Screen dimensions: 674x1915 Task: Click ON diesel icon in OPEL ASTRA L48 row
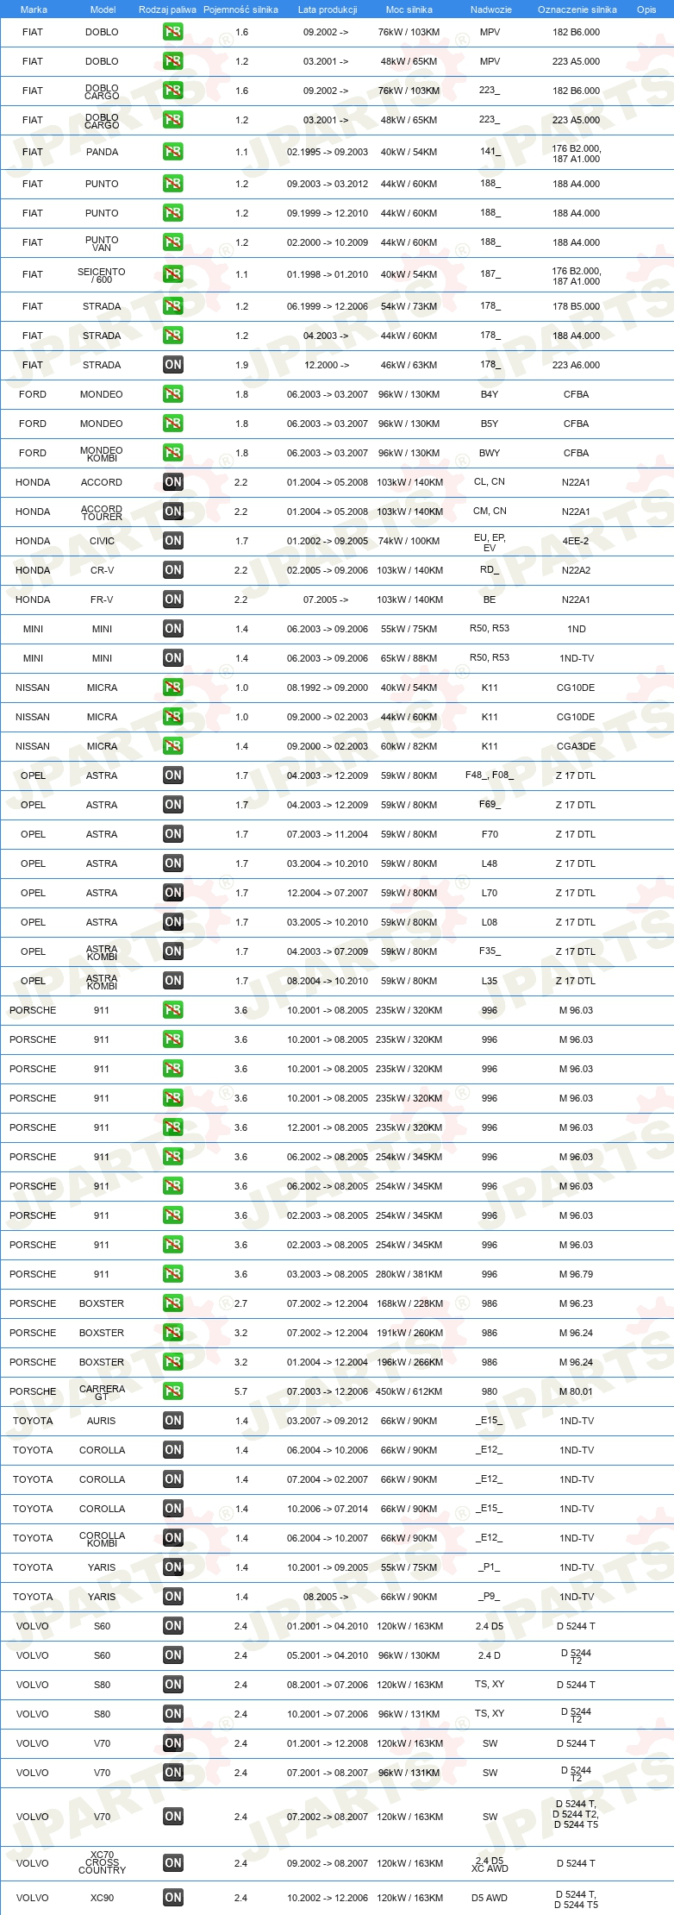(172, 863)
